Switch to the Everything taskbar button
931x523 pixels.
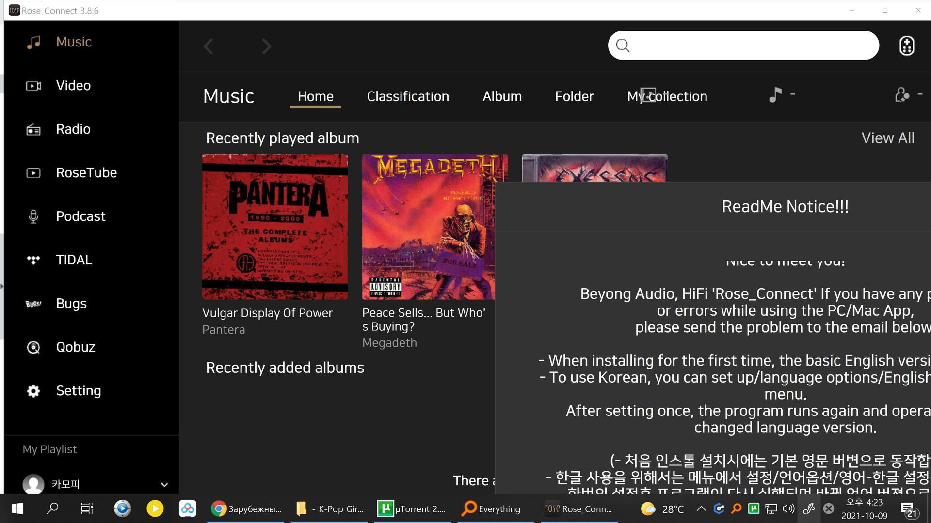[496, 508]
